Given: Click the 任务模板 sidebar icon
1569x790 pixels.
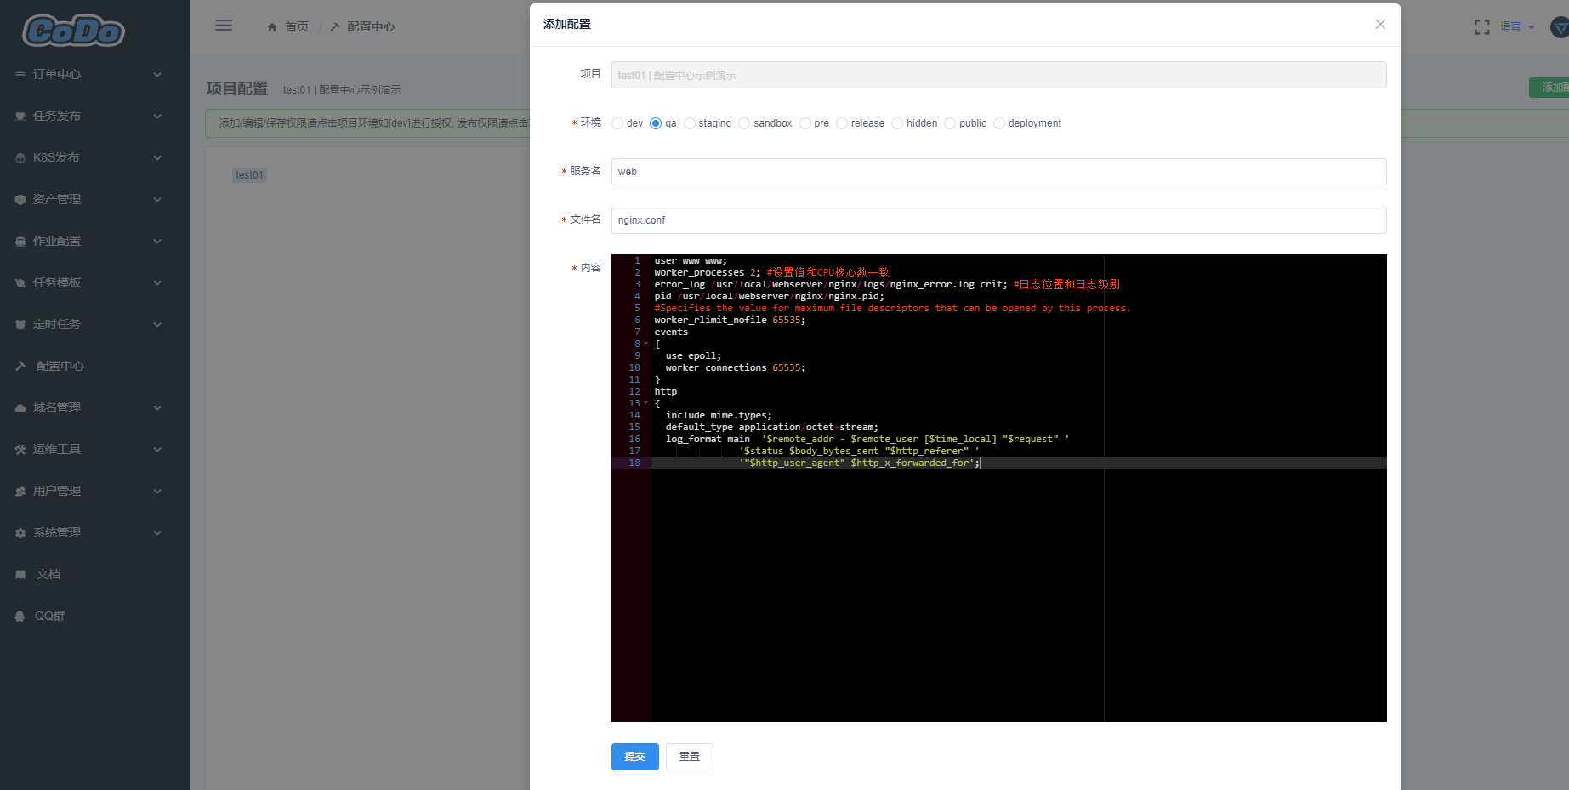Looking at the screenshot, I should 20,283.
